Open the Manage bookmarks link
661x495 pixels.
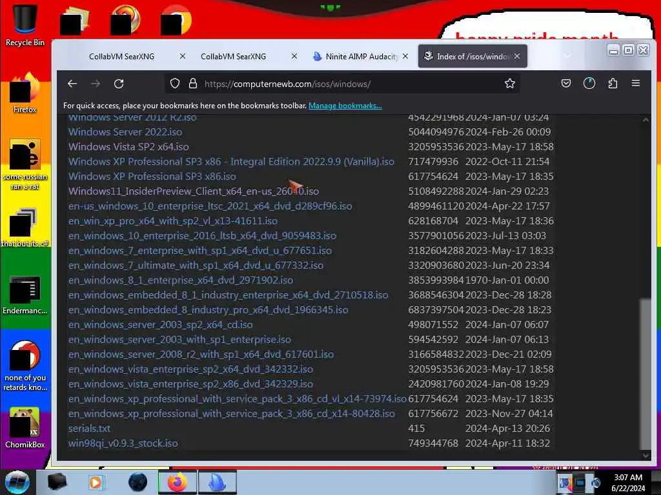coord(345,106)
